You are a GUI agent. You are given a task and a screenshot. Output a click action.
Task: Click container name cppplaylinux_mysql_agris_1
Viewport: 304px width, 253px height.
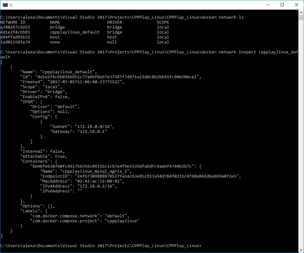tap(95, 171)
